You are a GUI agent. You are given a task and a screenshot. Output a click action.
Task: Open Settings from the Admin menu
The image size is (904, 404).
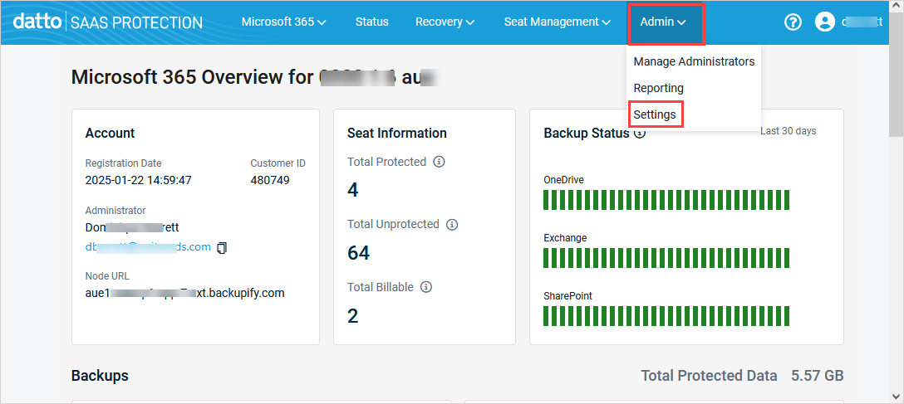pyautogui.click(x=655, y=114)
